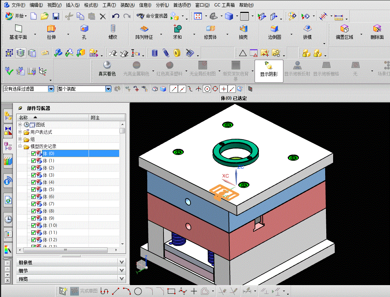Open the 帮助(H) menu
The height and width of the screenshot is (297, 390).
(246, 5)
